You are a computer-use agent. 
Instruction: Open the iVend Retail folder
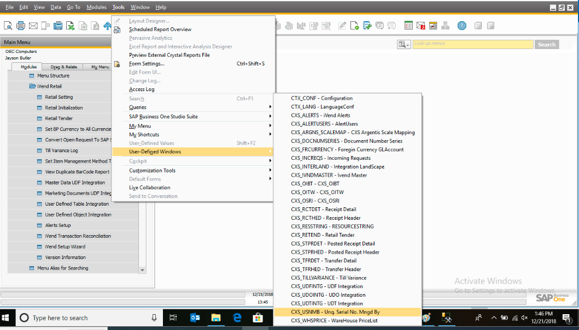(50, 86)
